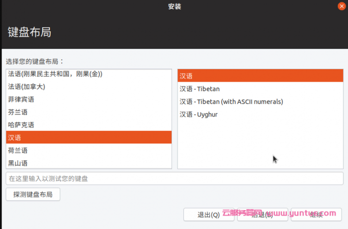Screen dimensions: 348x229
Task: Click the keyboard test input field
Action: (x=174, y=178)
